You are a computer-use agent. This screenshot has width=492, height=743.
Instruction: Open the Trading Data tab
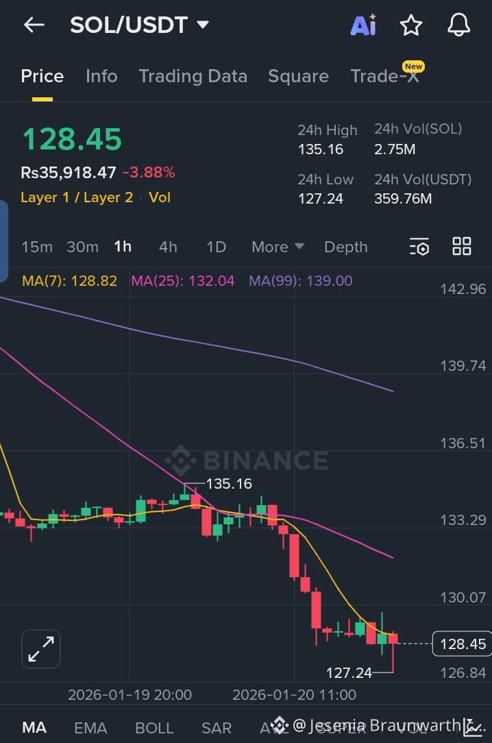tap(193, 76)
